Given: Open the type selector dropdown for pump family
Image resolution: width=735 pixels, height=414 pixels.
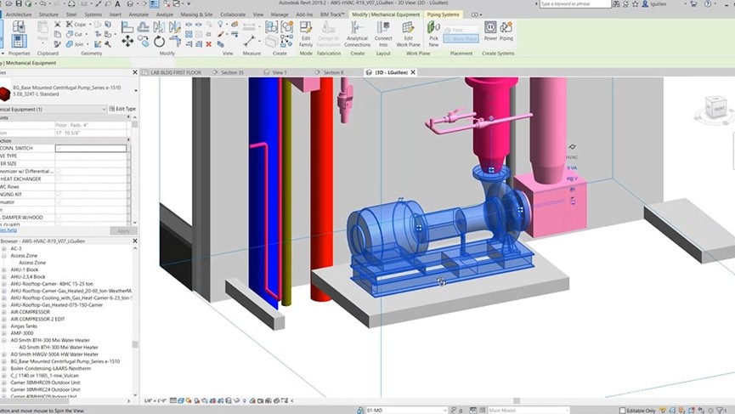Looking at the screenshot, I should (x=136, y=90).
